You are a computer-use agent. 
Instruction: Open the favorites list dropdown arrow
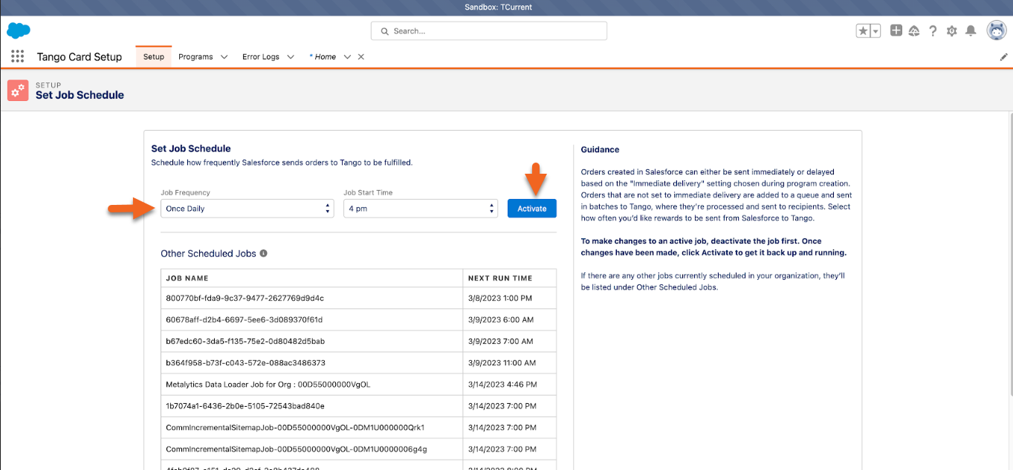tap(876, 30)
